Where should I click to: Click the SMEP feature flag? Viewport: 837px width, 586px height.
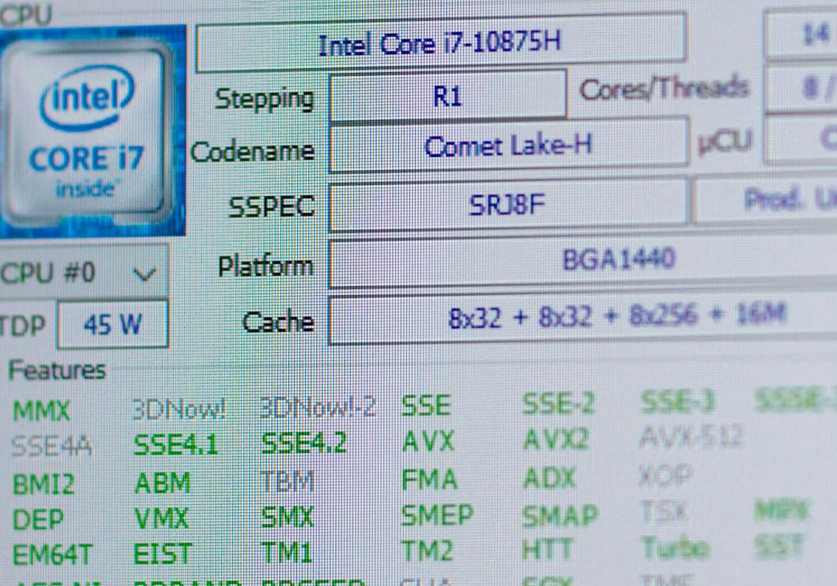437,515
